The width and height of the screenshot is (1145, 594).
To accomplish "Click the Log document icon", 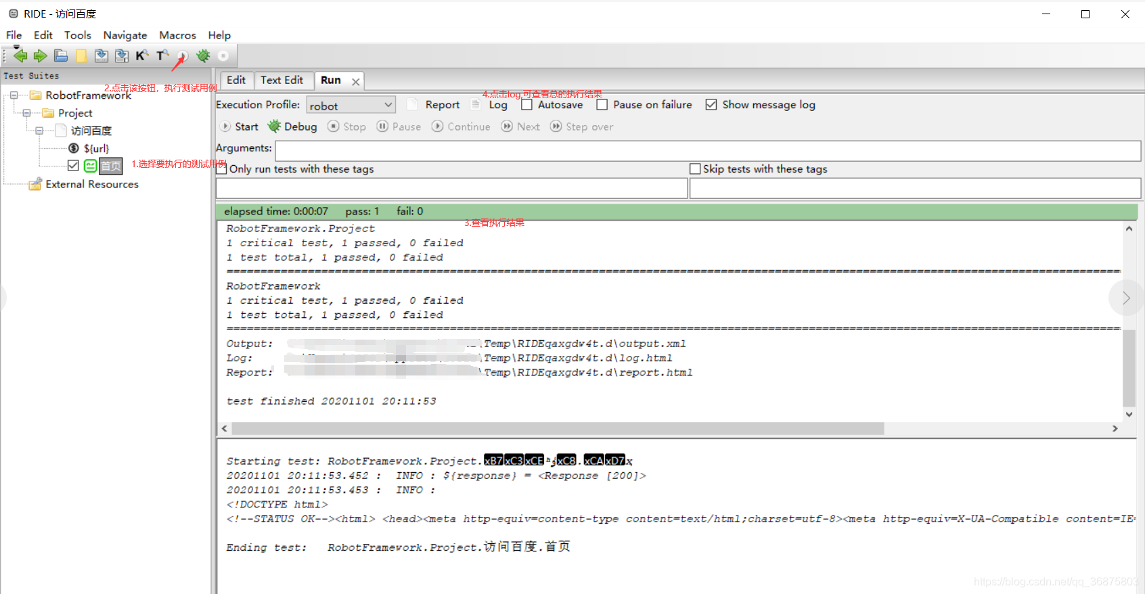I will coord(476,104).
